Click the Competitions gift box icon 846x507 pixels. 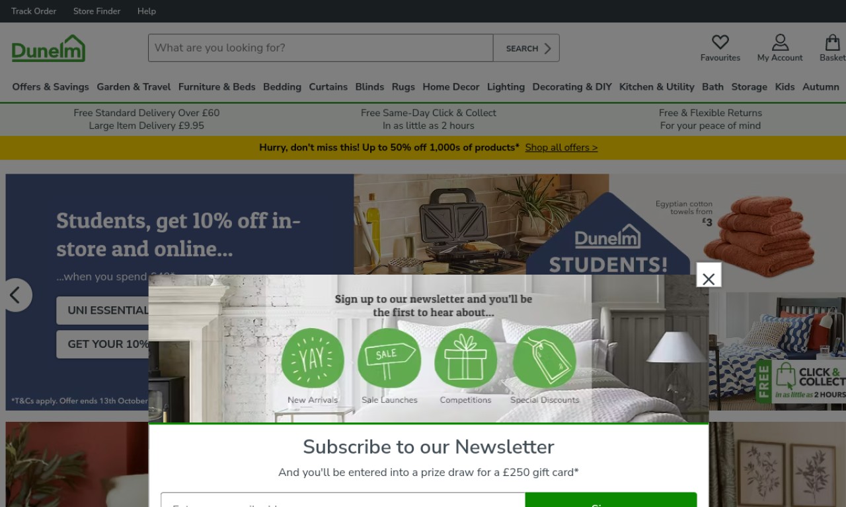pyautogui.click(x=465, y=358)
